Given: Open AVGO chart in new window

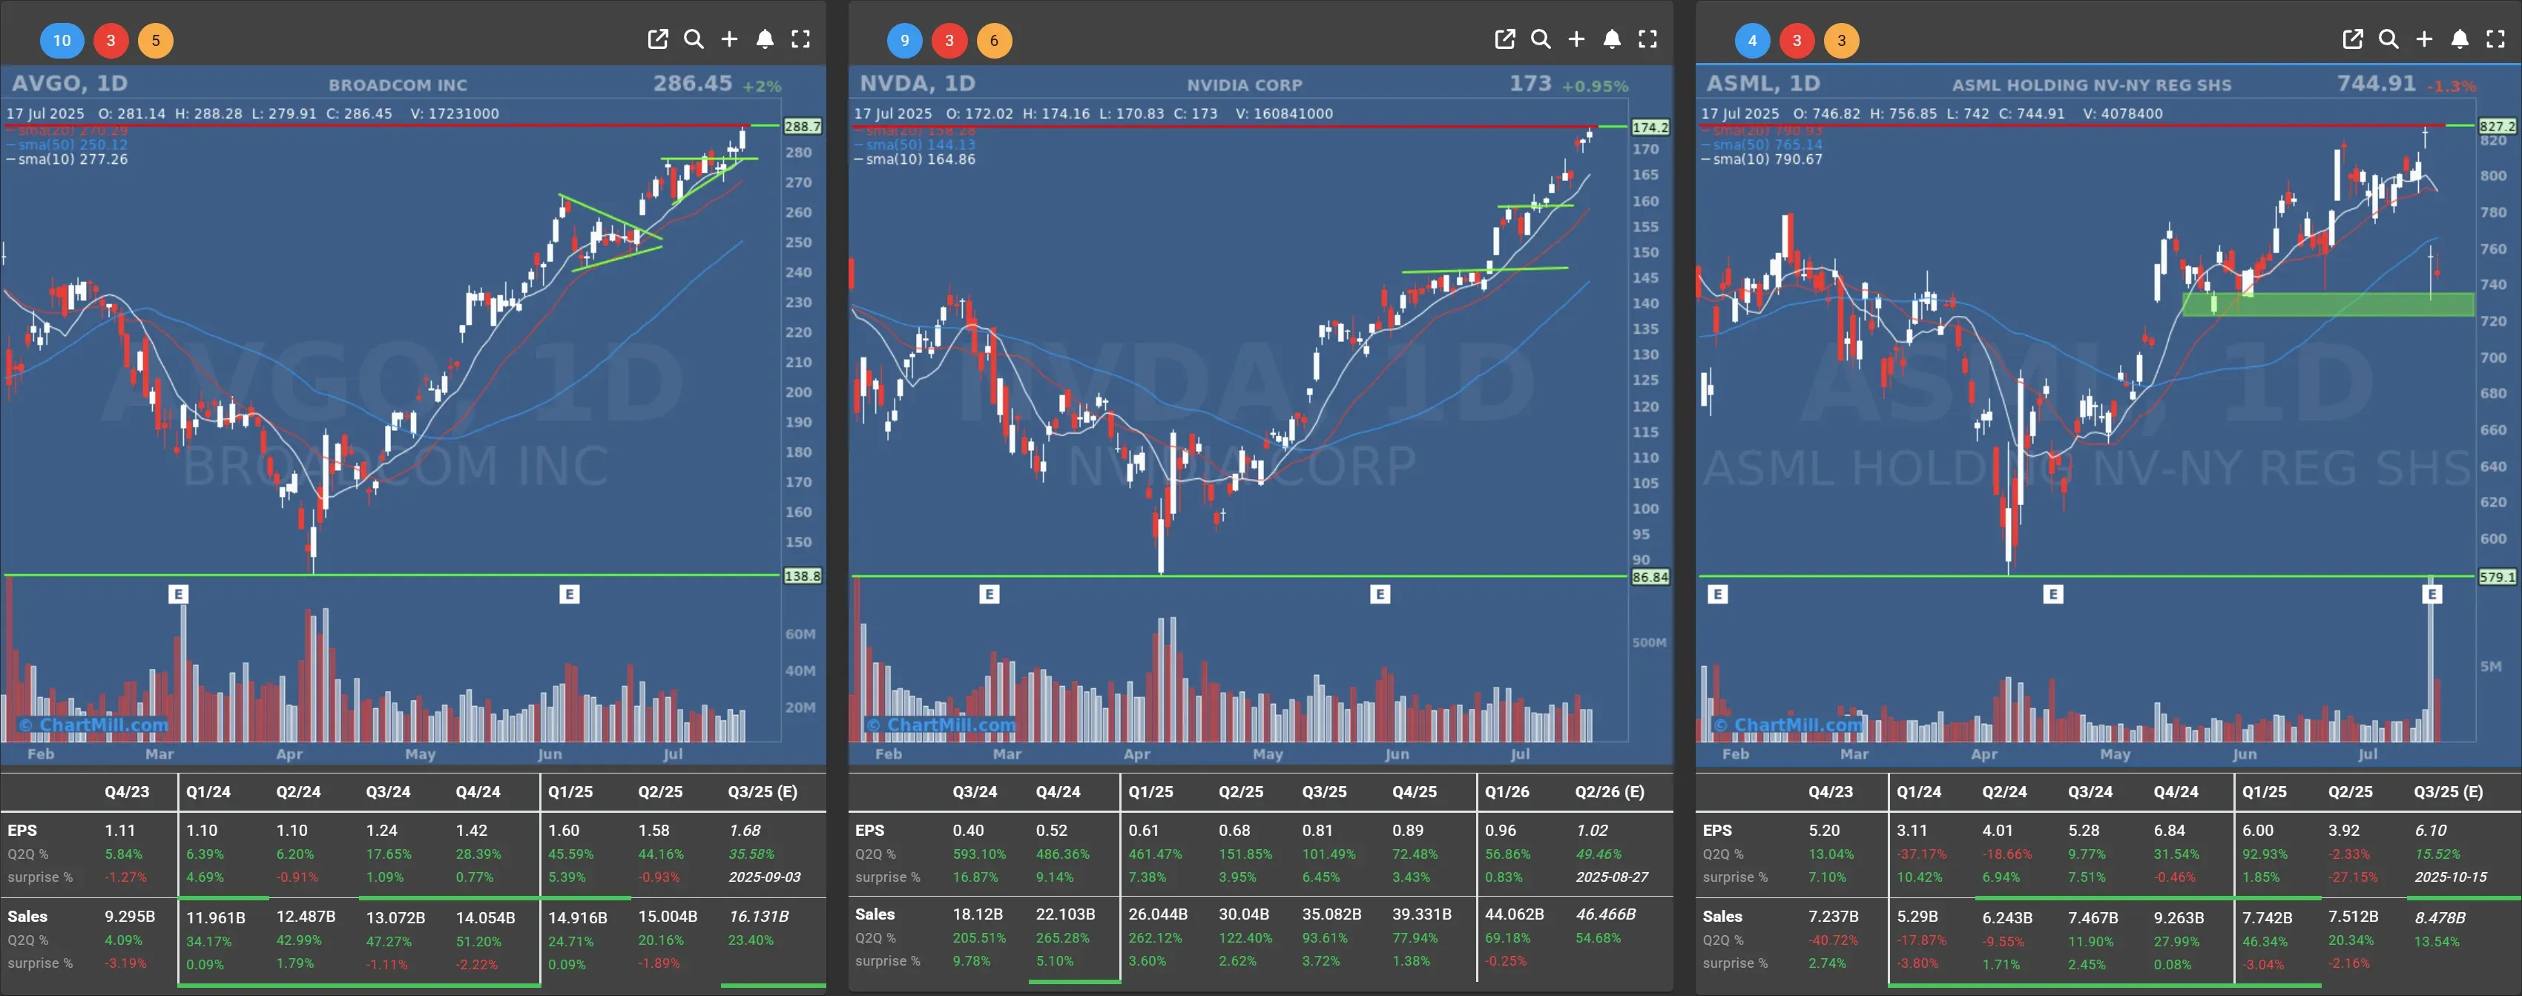Looking at the screenshot, I should (x=658, y=39).
